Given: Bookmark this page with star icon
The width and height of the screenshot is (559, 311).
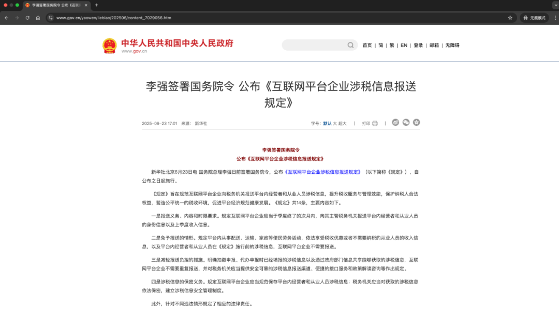Looking at the screenshot, I should click(510, 18).
